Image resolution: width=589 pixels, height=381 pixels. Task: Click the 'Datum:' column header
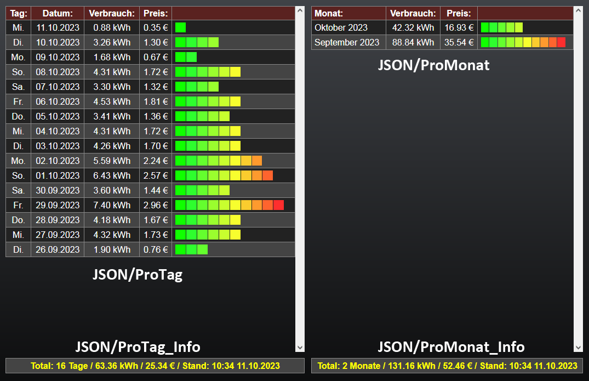(x=58, y=13)
